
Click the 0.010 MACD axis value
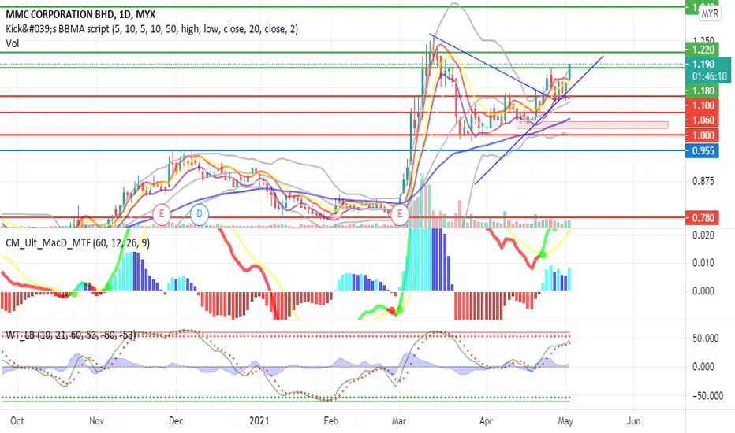[x=703, y=263]
